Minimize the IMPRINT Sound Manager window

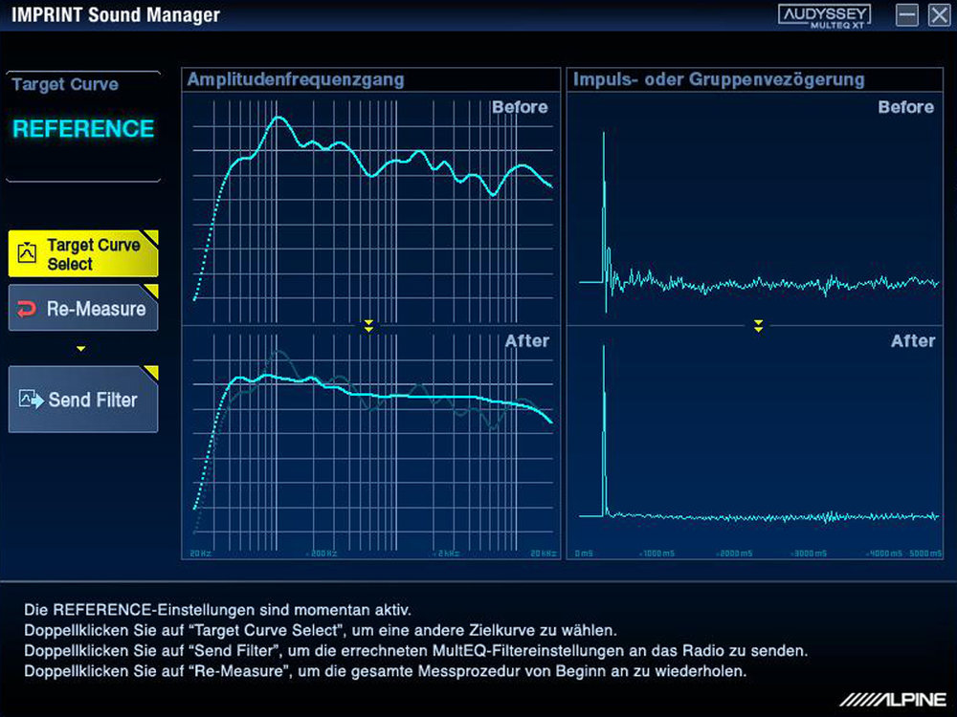[907, 15]
